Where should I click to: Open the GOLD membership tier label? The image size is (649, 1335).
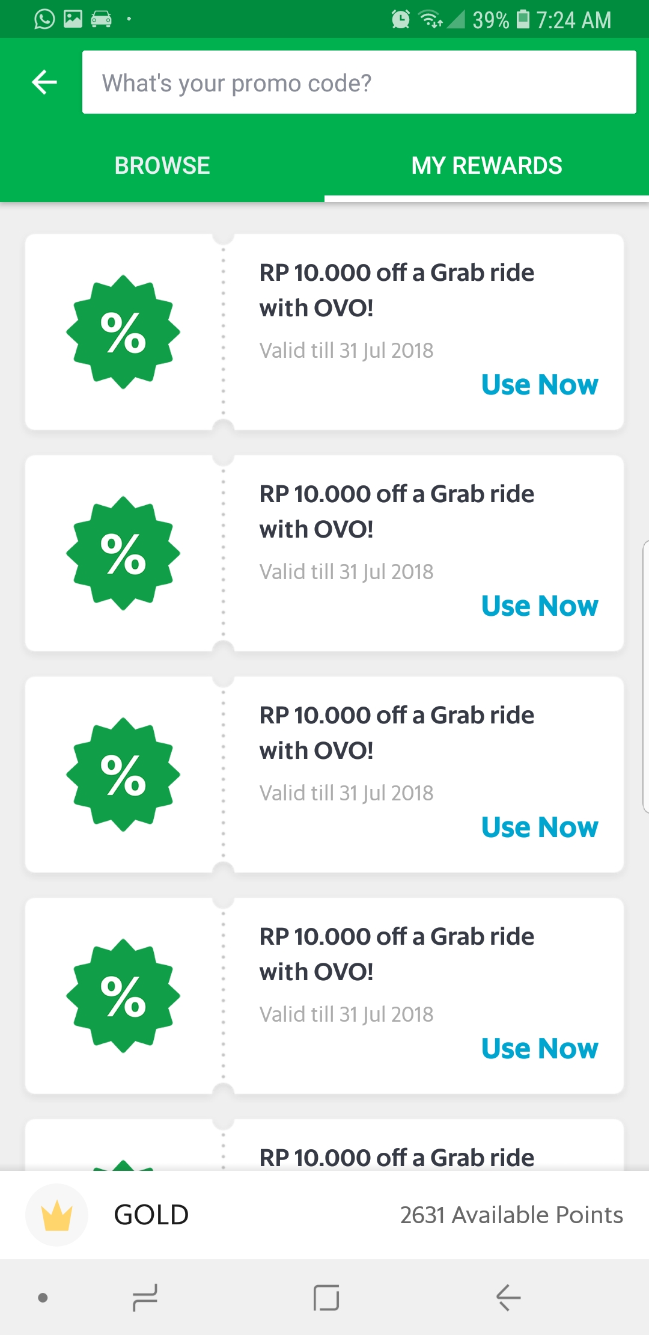point(151,1215)
